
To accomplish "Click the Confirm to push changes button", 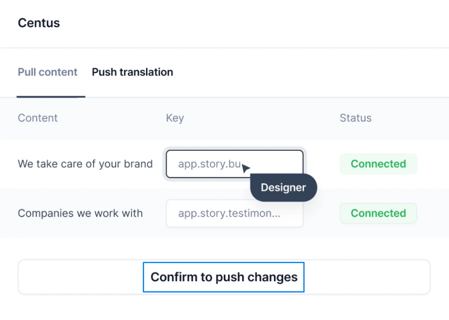I will (x=223, y=277).
